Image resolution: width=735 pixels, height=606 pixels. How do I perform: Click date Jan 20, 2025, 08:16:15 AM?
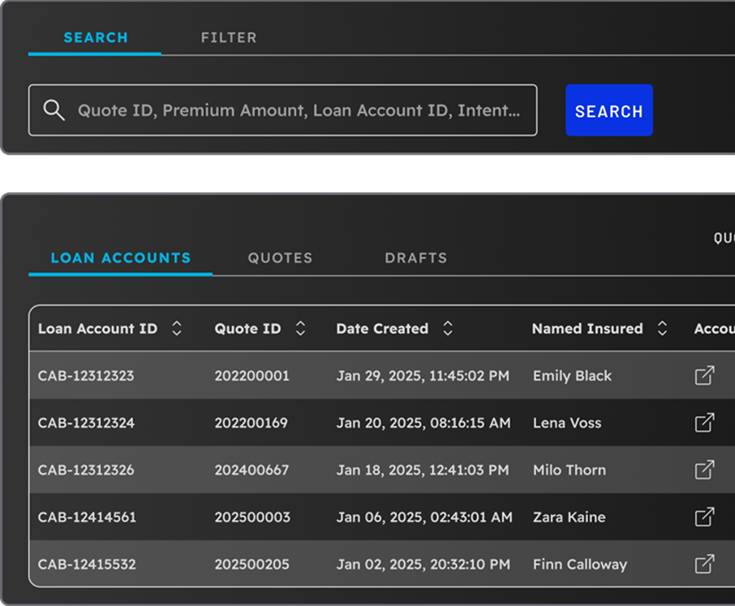(423, 423)
